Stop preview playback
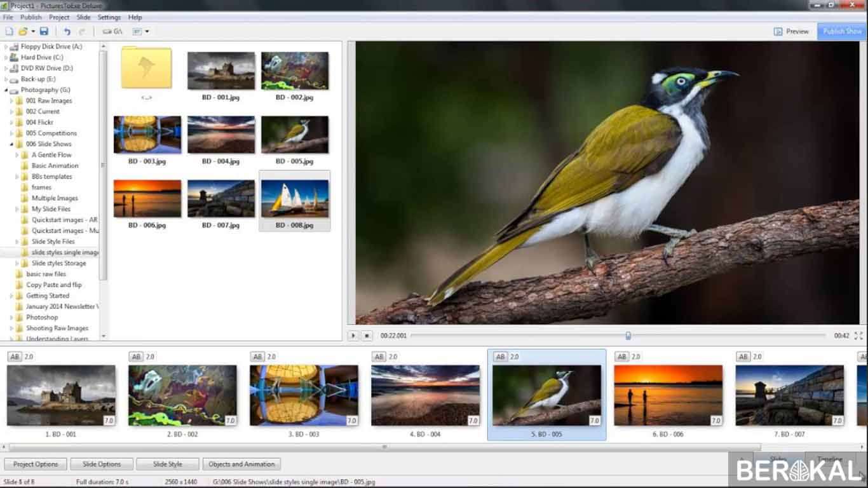868x488 pixels. point(366,335)
